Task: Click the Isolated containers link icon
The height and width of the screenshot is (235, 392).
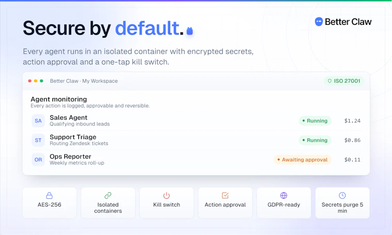Action: pyautogui.click(x=108, y=195)
